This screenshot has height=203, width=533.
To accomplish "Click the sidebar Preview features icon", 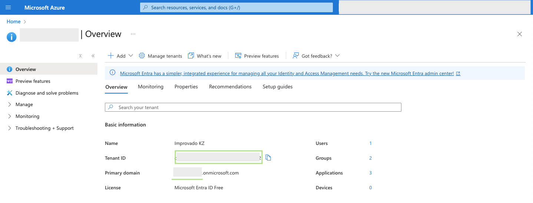I will pyautogui.click(x=9, y=81).
